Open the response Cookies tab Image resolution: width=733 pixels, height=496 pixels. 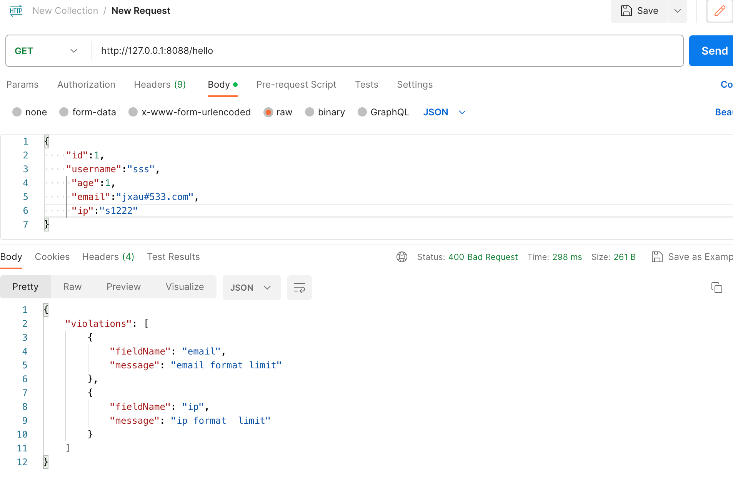pos(52,257)
